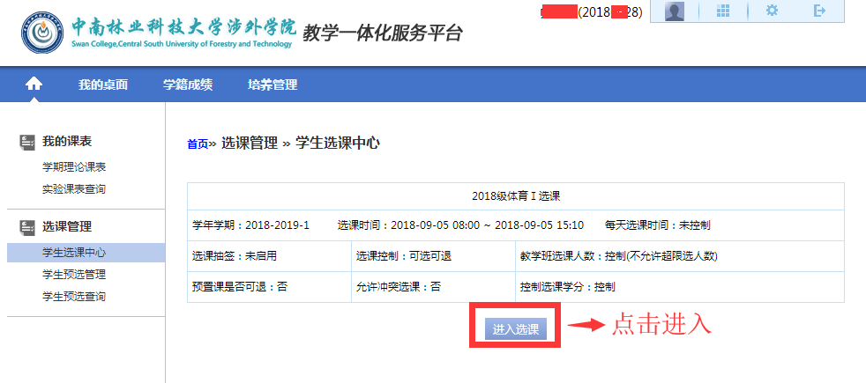Open the settings gear icon
This screenshot has width=866, height=383.
(772, 11)
